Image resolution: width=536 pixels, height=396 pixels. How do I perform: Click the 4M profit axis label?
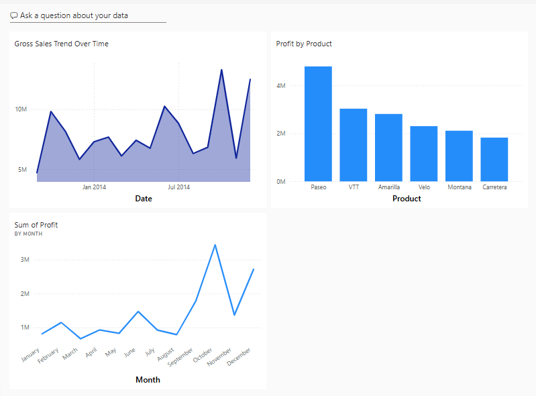[x=281, y=86]
